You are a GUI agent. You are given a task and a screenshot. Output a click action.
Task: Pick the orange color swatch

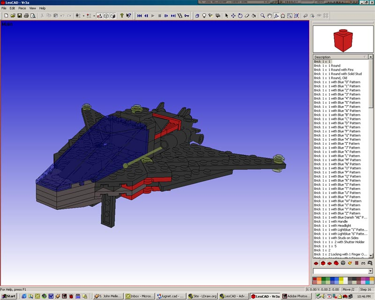point(320,280)
